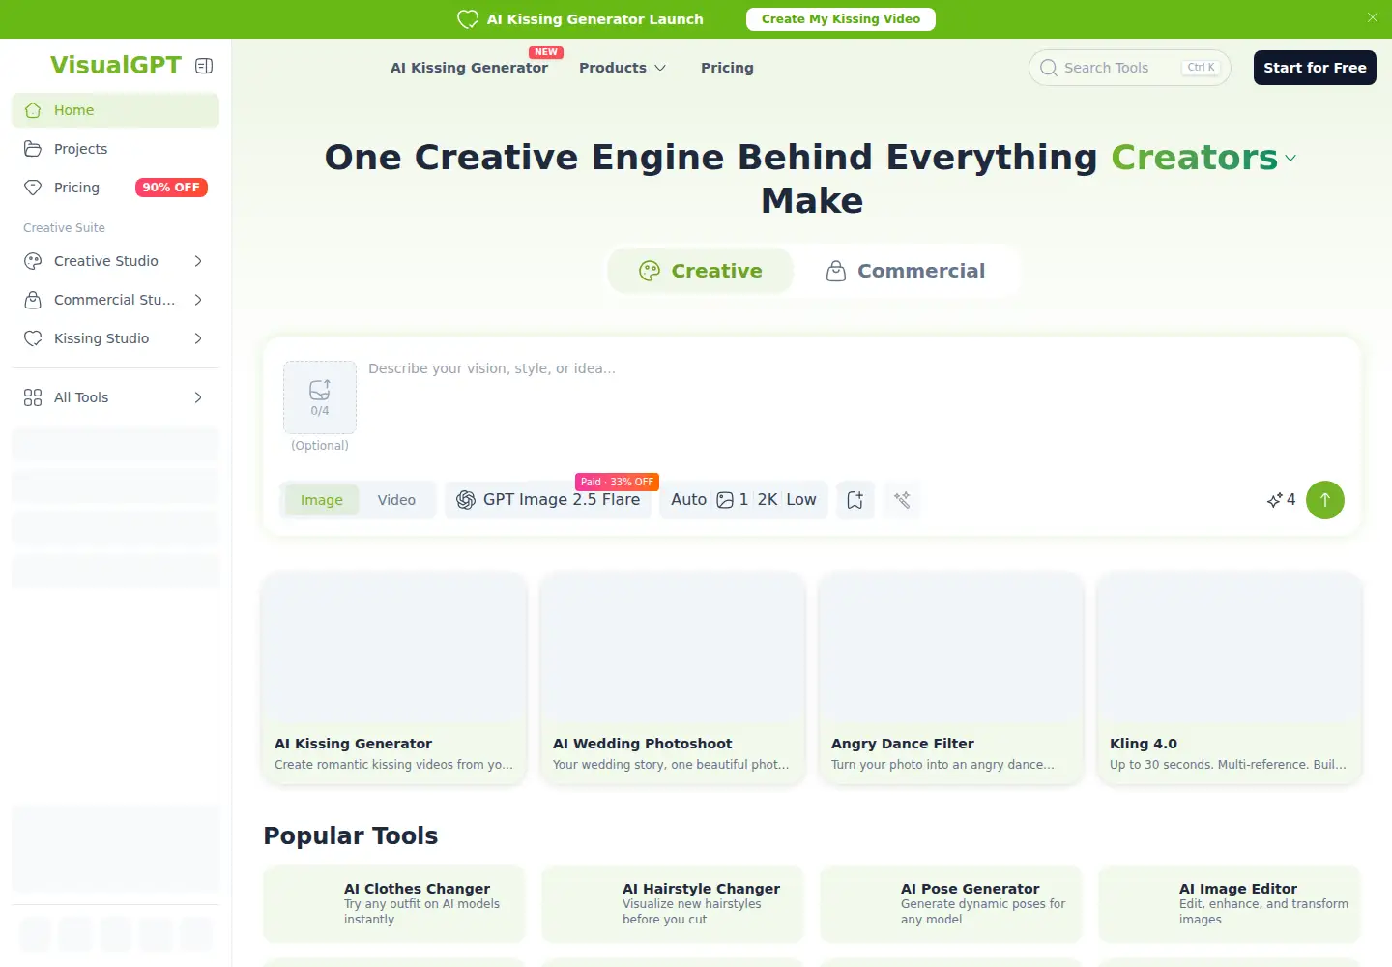This screenshot has width=1392, height=967.
Task: Open the Angry Dance Filter card
Action: [951, 679]
